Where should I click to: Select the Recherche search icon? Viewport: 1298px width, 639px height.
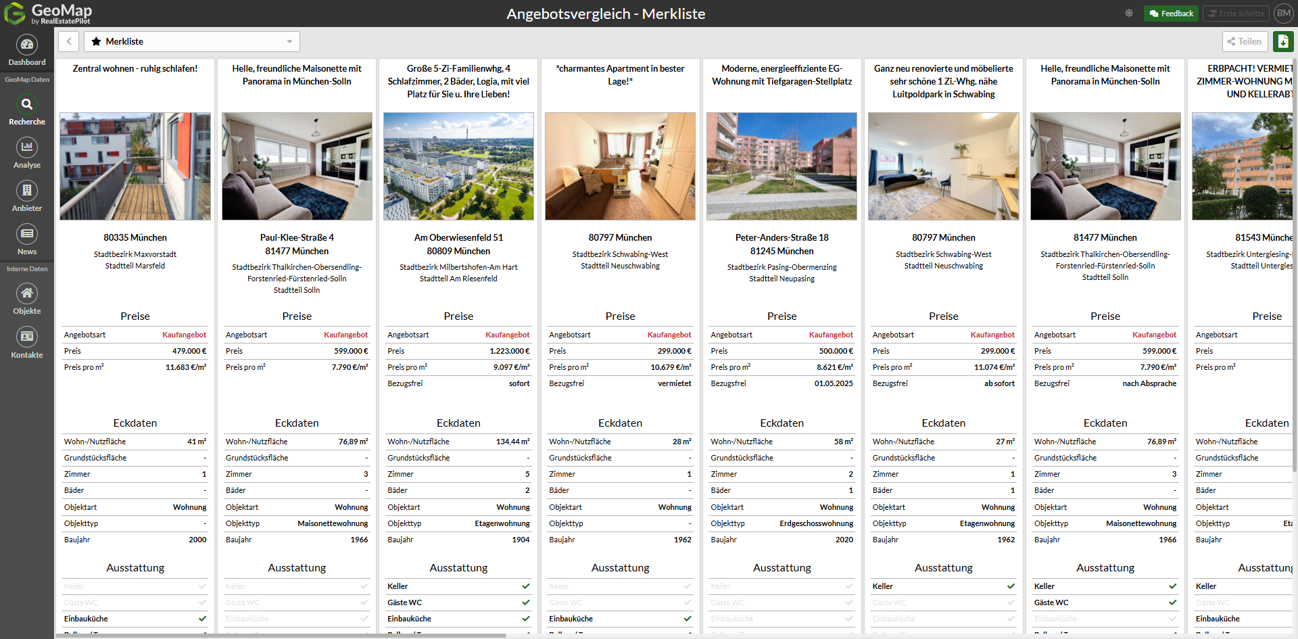(27, 105)
